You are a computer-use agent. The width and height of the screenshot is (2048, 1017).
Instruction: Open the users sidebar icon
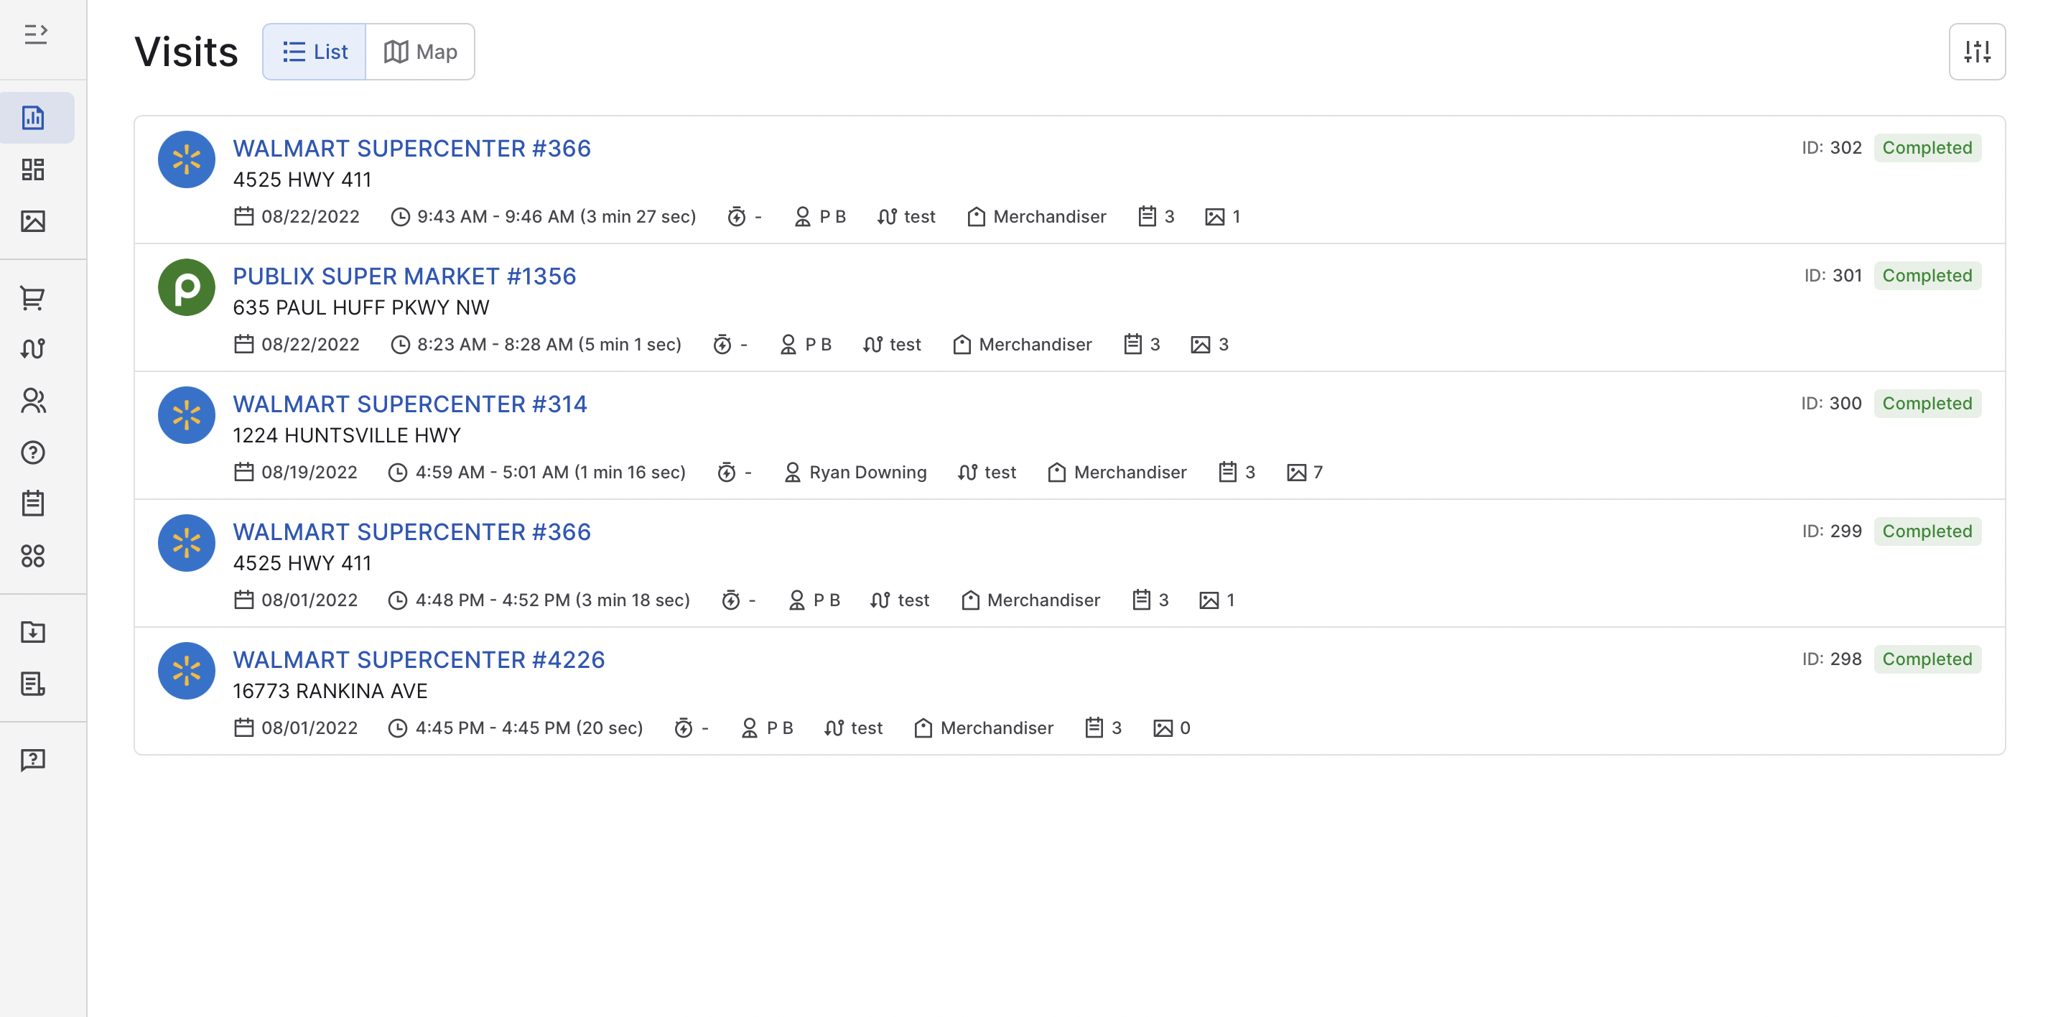pos(33,401)
